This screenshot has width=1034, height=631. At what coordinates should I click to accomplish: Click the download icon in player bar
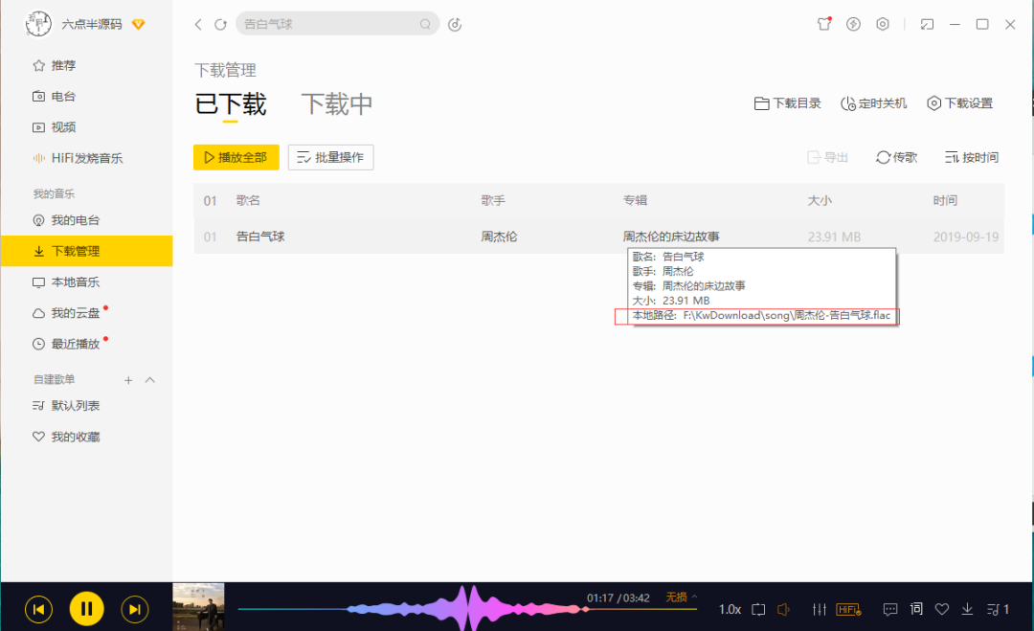click(967, 609)
